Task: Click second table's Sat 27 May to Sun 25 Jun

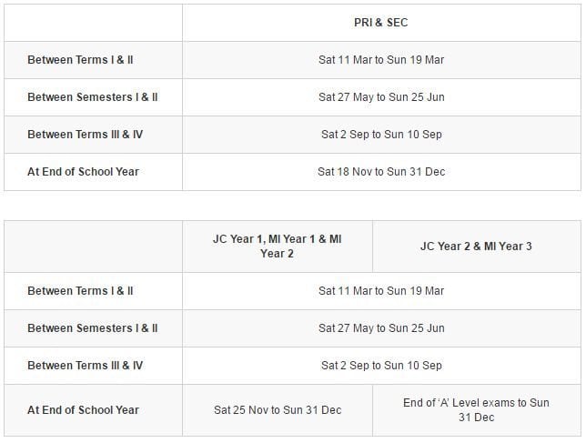Action: coord(381,328)
